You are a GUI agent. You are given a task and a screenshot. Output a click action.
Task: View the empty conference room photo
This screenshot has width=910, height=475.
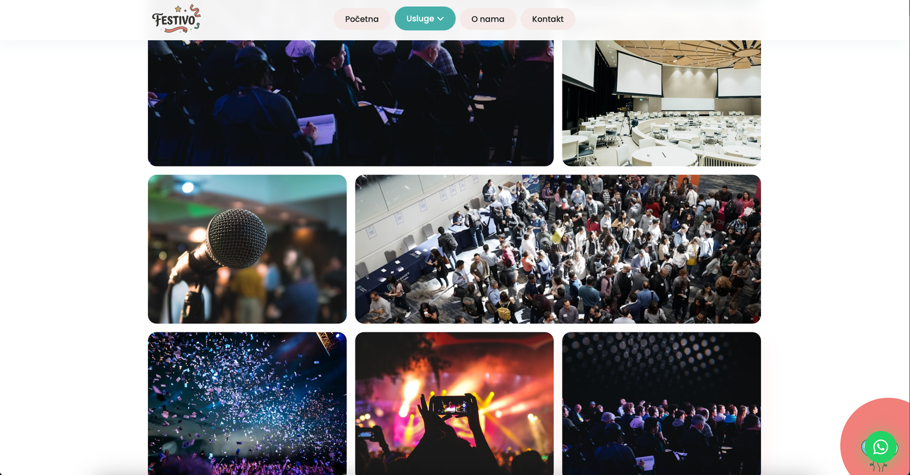click(x=661, y=103)
